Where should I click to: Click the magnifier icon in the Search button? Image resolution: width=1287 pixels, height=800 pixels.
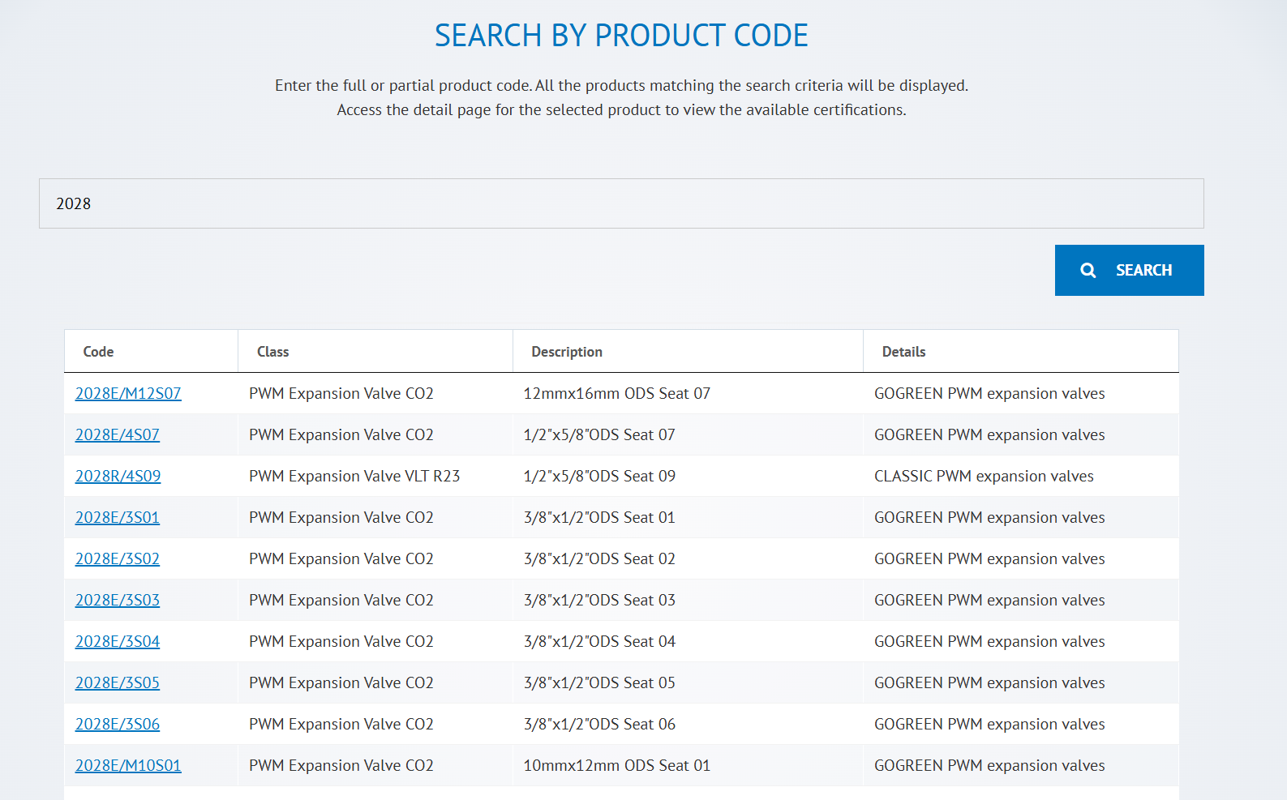click(x=1088, y=271)
